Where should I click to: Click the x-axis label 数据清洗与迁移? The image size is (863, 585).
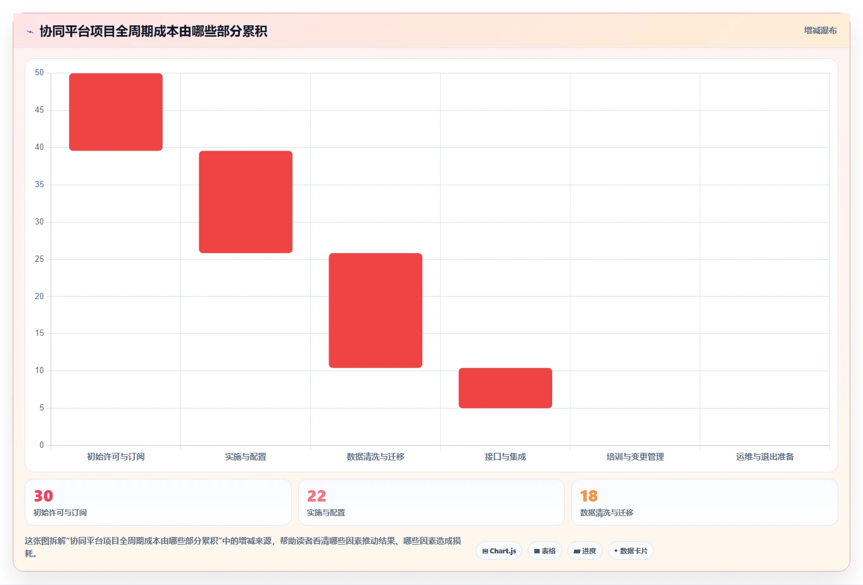click(x=375, y=457)
